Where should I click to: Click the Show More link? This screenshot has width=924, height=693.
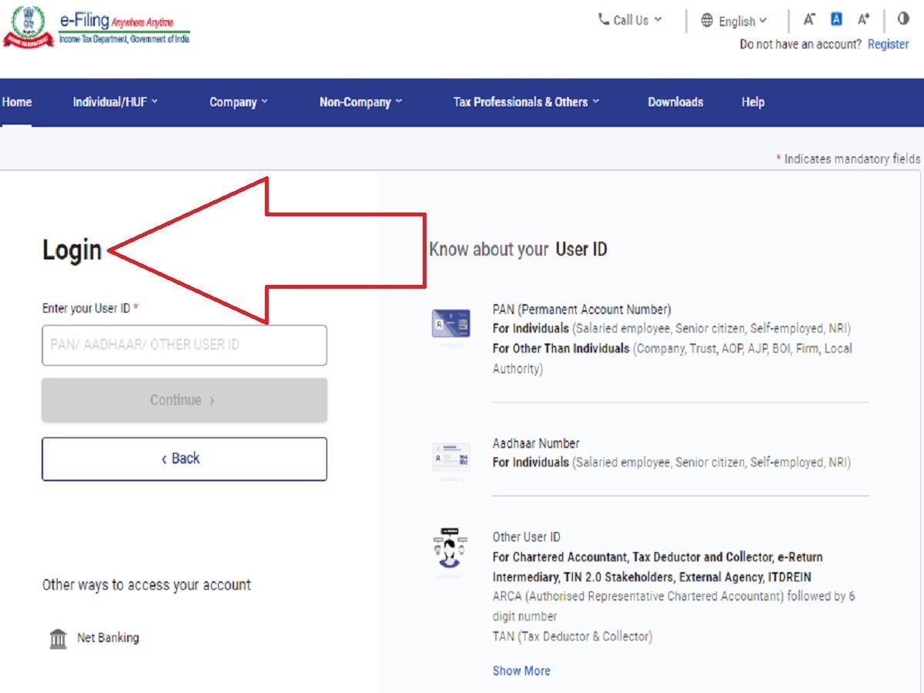coord(521,671)
